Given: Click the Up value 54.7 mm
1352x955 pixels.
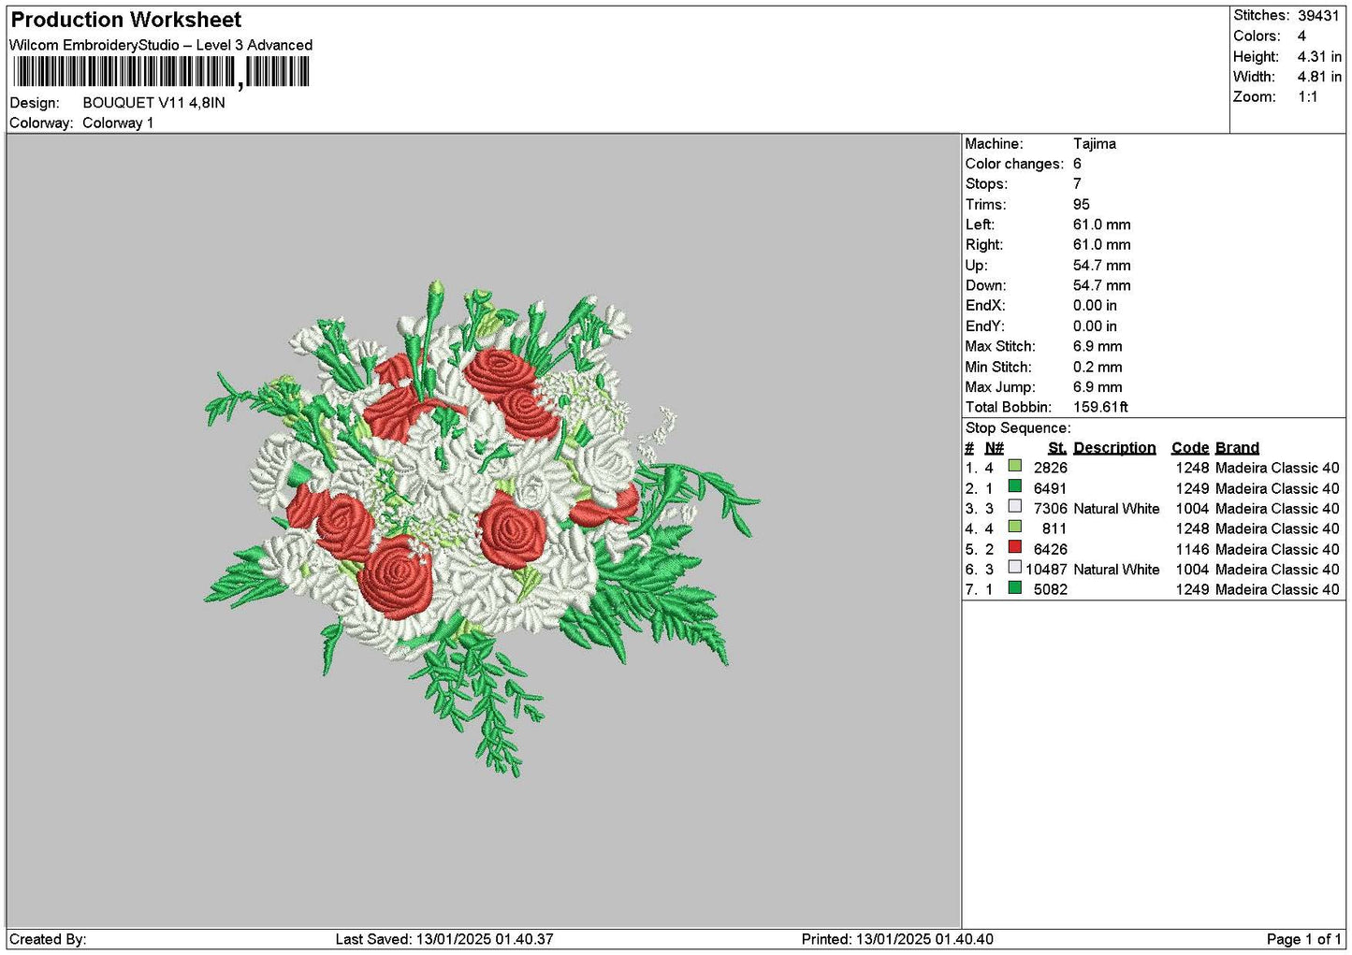Looking at the screenshot, I should point(1101,266).
